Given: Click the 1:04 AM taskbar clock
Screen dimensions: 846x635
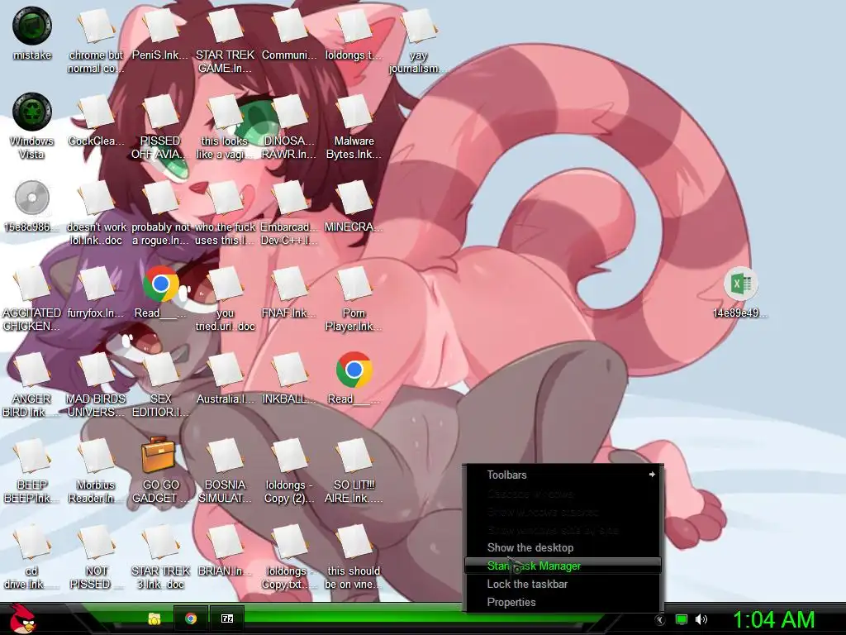Looking at the screenshot, I should (x=773, y=619).
